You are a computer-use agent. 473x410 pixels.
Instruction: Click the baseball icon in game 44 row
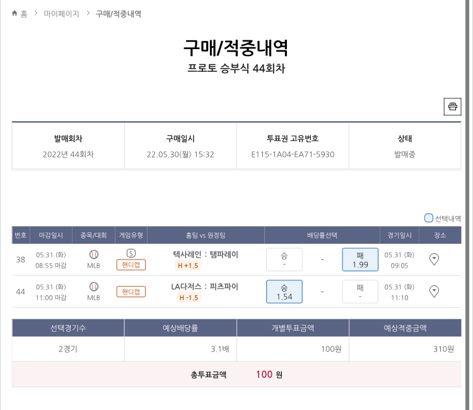click(94, 287)
